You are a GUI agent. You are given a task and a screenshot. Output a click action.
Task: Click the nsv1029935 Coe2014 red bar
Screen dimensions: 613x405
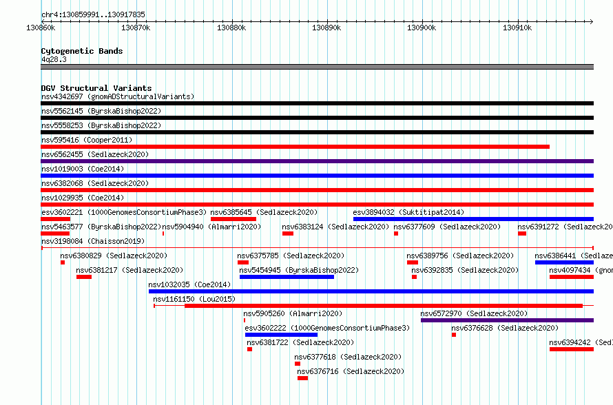[317, 205]
